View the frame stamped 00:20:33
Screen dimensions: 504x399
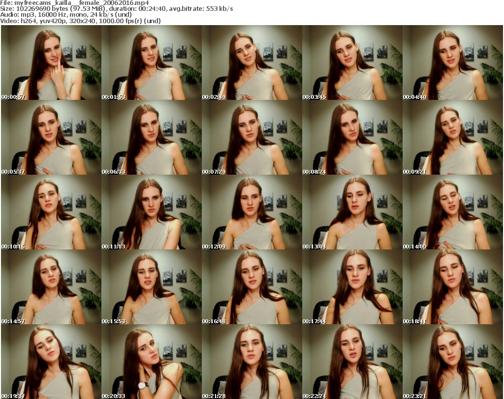[152, 362]
